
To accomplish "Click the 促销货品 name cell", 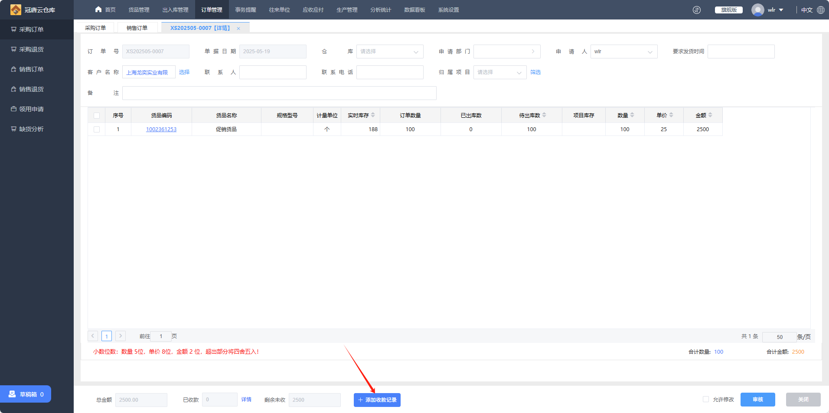I will coord(226,129).
